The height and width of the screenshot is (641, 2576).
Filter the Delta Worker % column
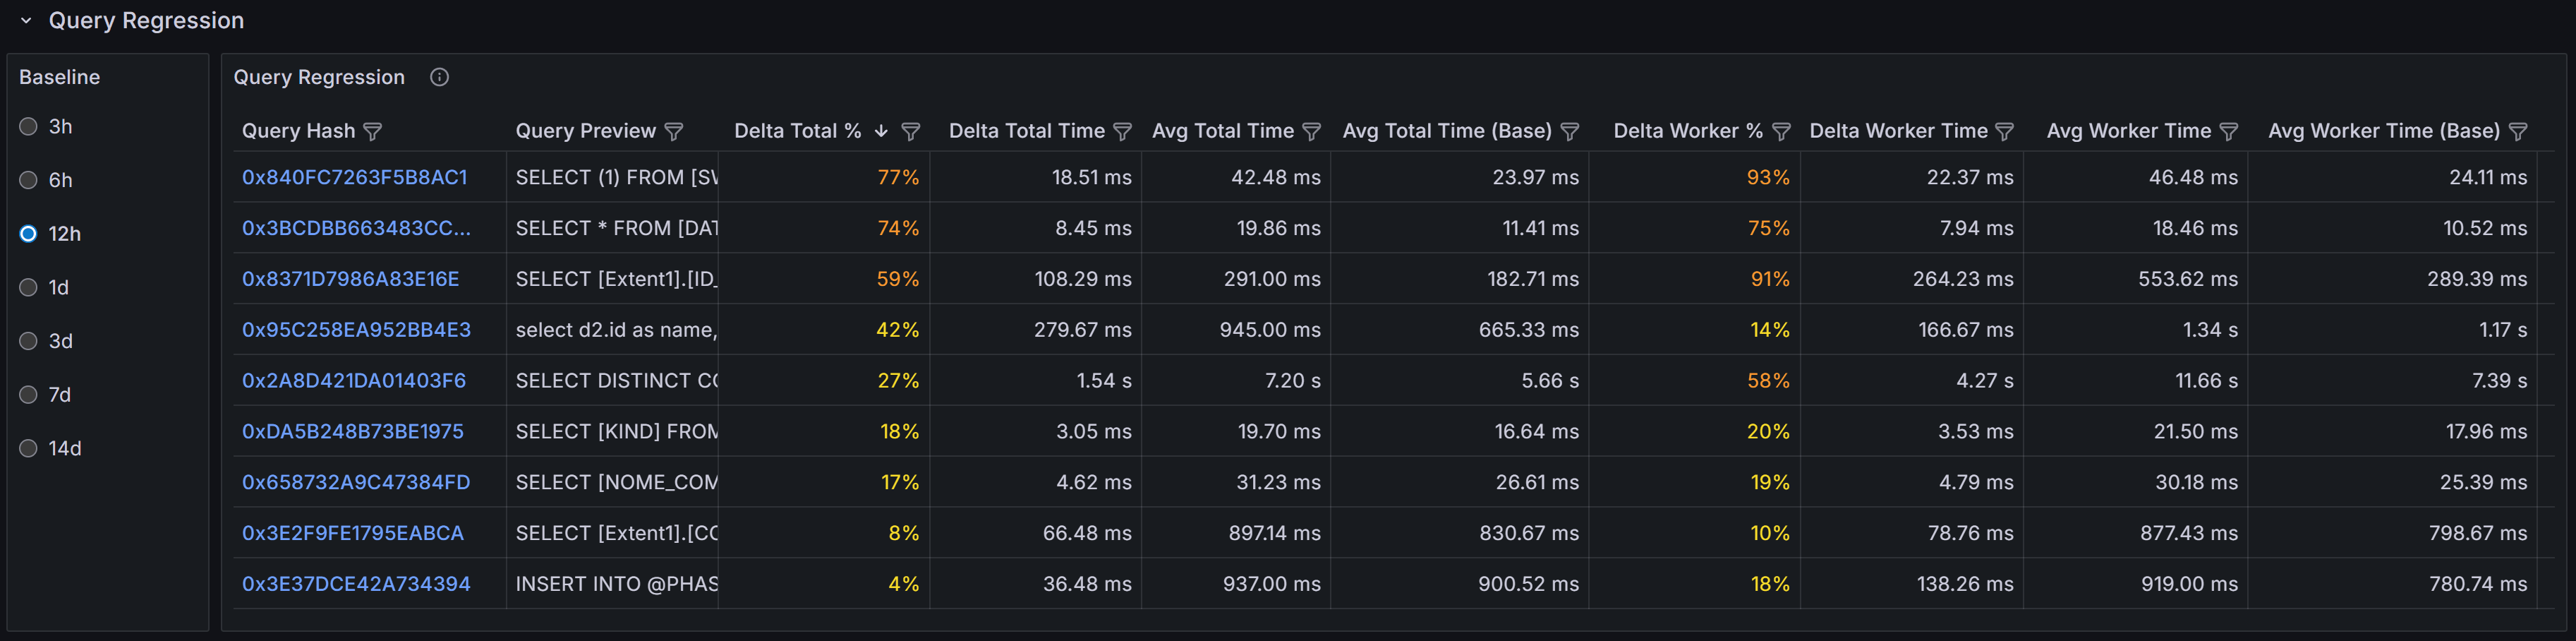(1781, 131)
